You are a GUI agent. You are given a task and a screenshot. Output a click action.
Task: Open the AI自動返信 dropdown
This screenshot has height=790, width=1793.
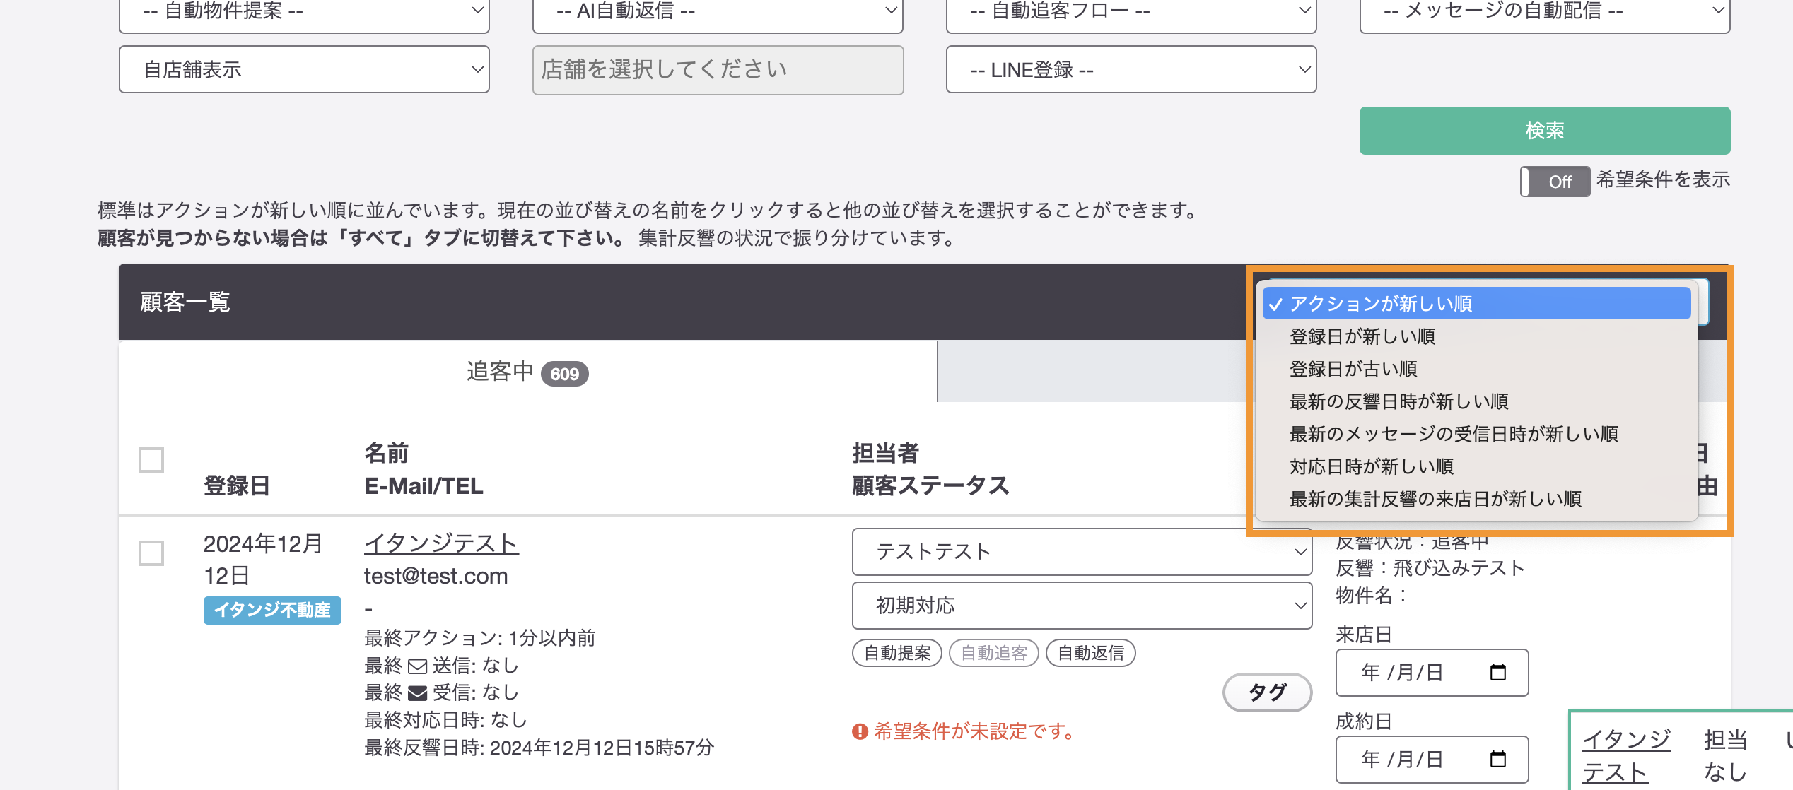[718, 13]
